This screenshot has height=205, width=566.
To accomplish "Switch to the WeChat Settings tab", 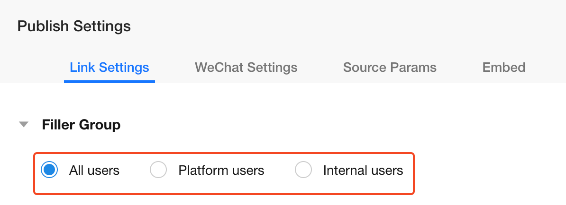I will (246, 67).
